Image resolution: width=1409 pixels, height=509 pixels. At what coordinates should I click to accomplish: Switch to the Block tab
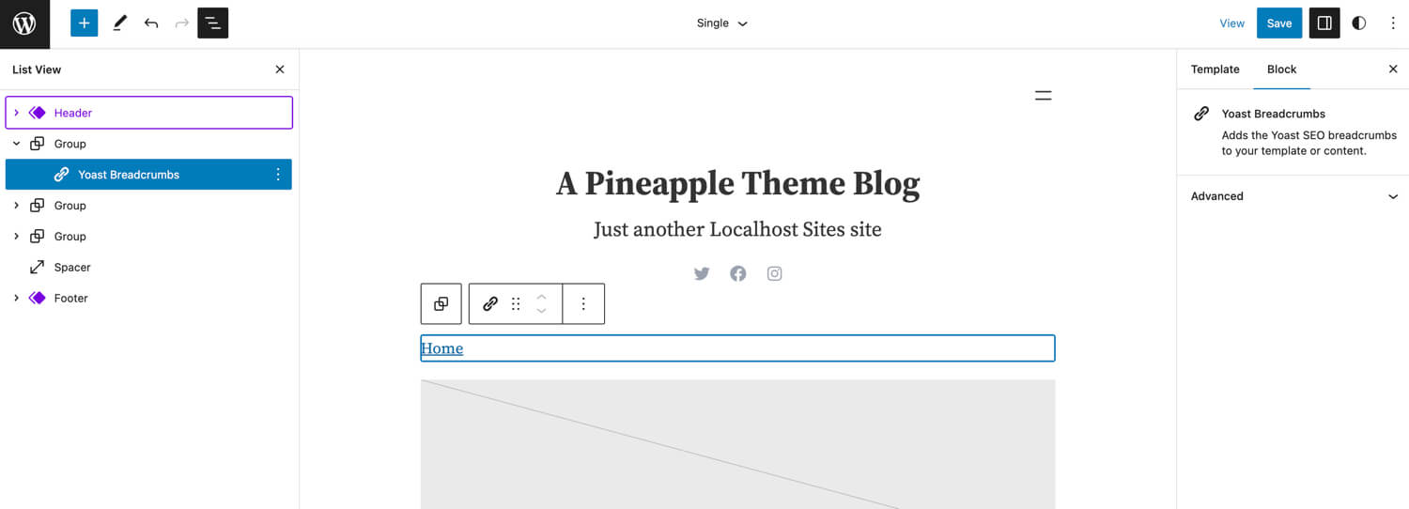coord(1281,69)
